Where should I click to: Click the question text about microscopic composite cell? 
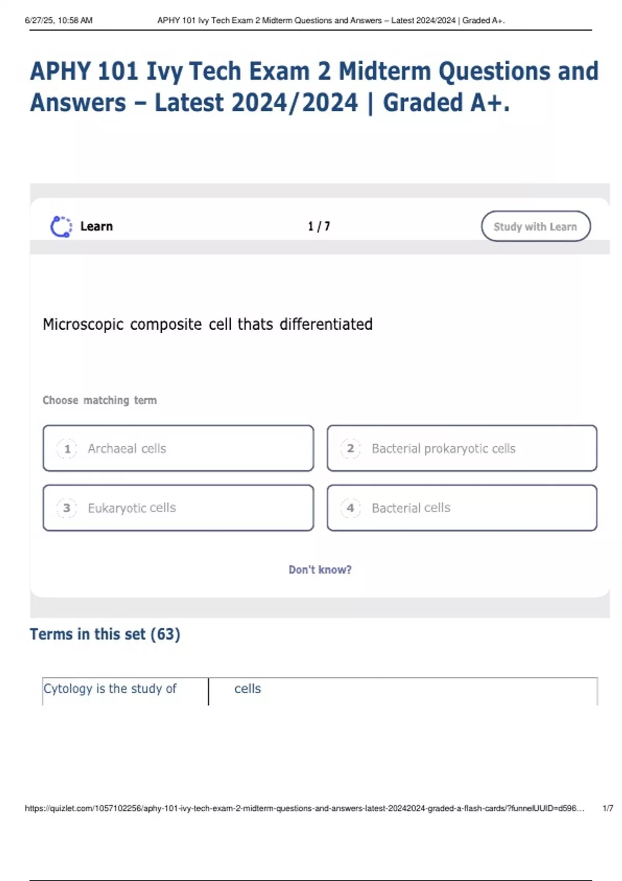click(207, 324)
